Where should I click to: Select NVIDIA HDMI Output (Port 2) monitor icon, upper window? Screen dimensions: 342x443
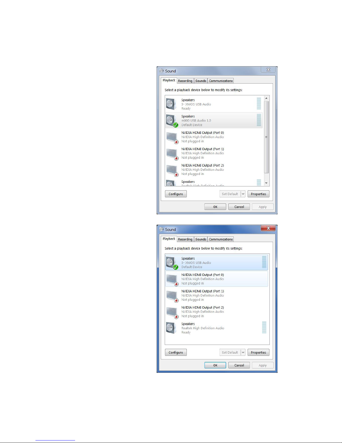point(172,170)
